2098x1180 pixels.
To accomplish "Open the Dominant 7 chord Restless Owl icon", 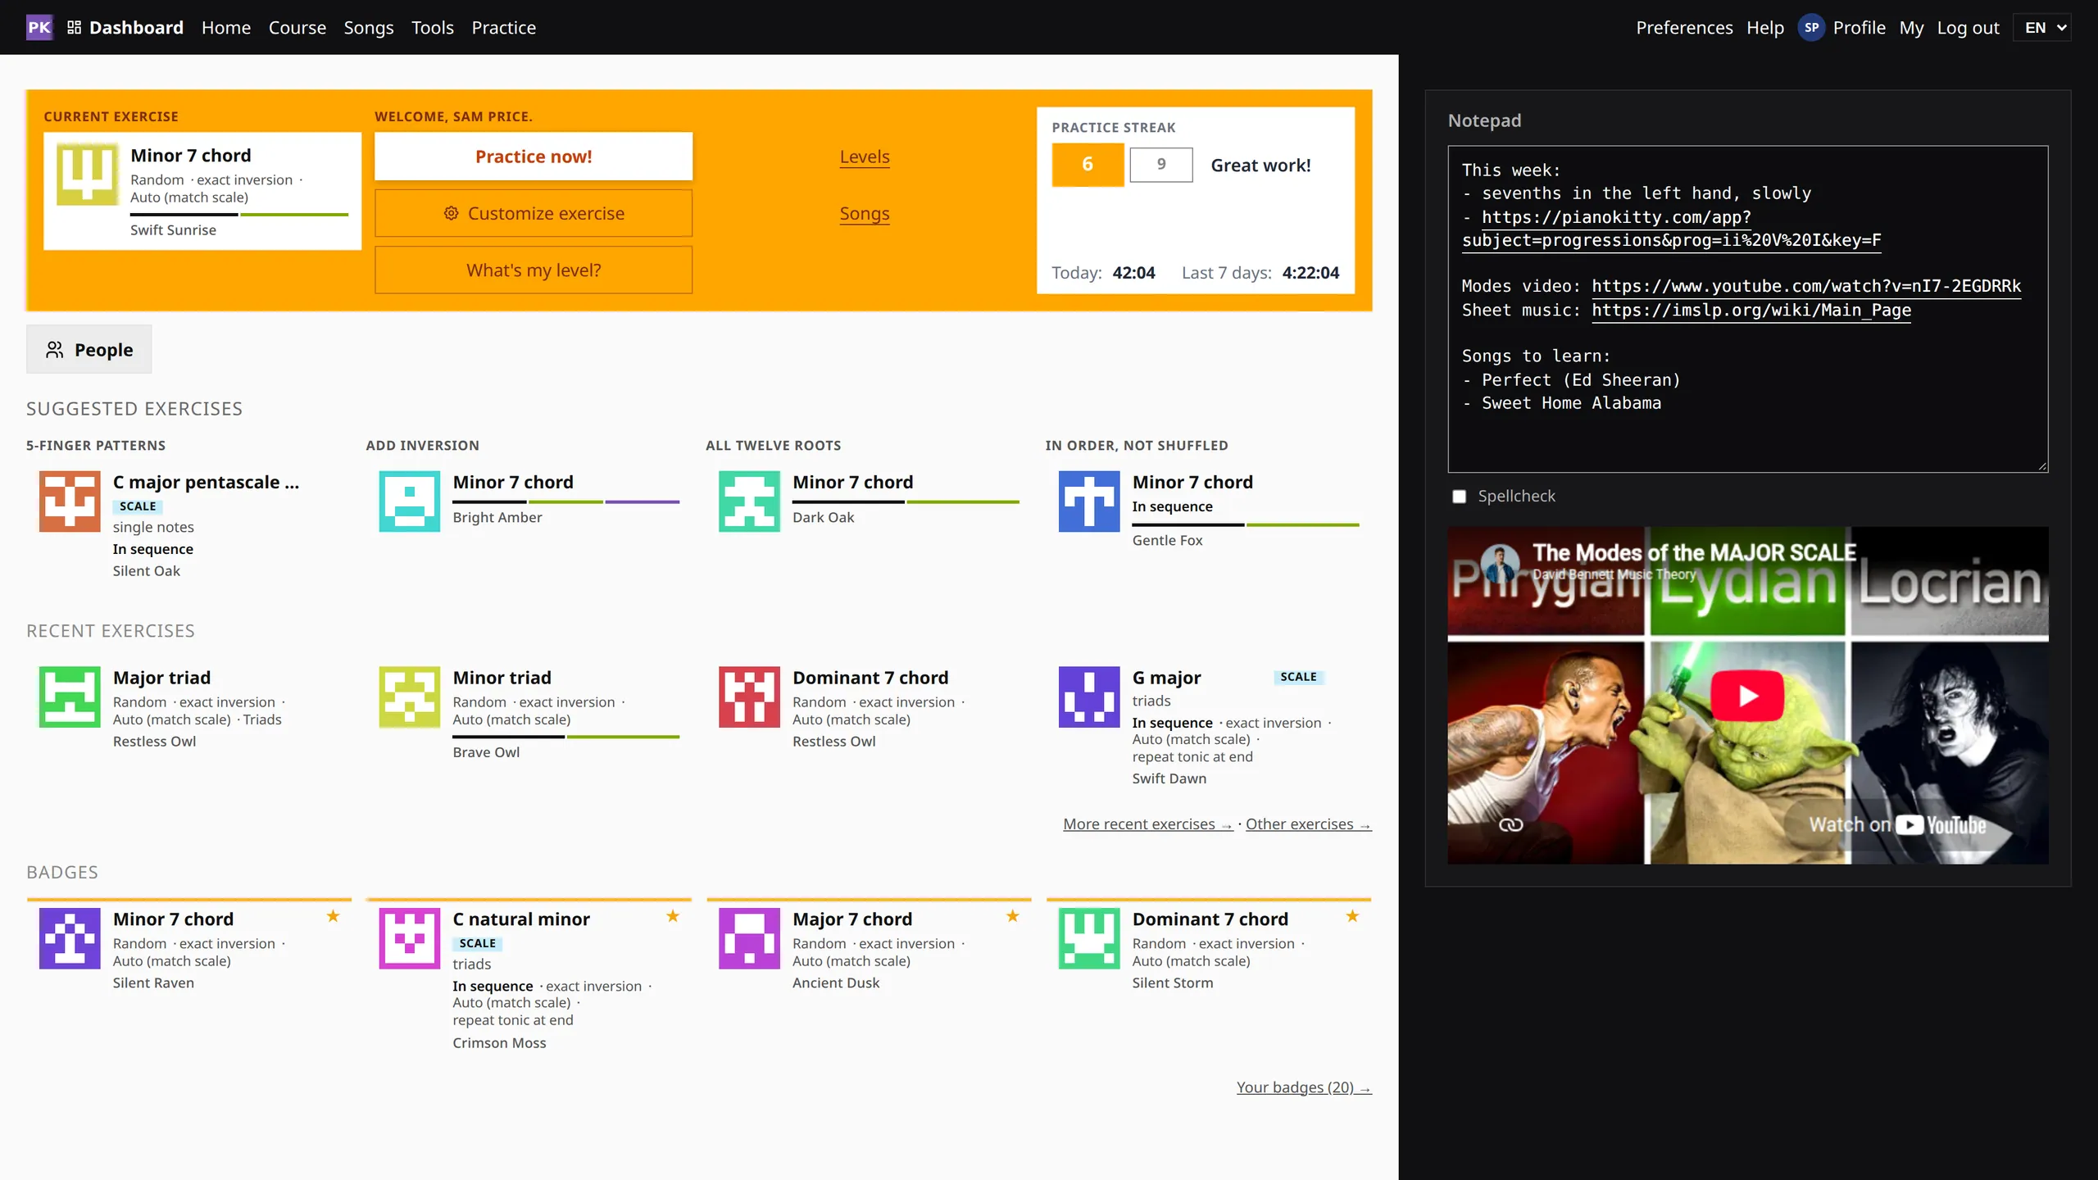I will 749,697.
